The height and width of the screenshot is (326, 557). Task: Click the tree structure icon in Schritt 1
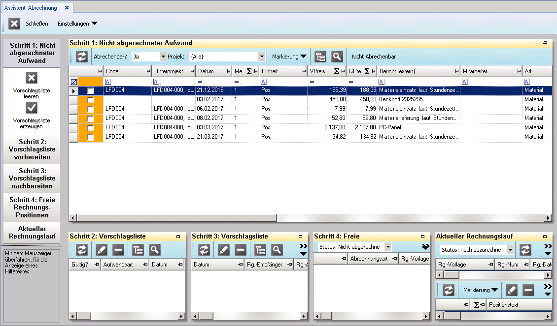pyautogui.click(x=320, y=57)
